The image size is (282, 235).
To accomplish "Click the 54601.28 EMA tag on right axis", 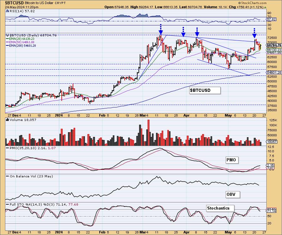I will point(274,72).
